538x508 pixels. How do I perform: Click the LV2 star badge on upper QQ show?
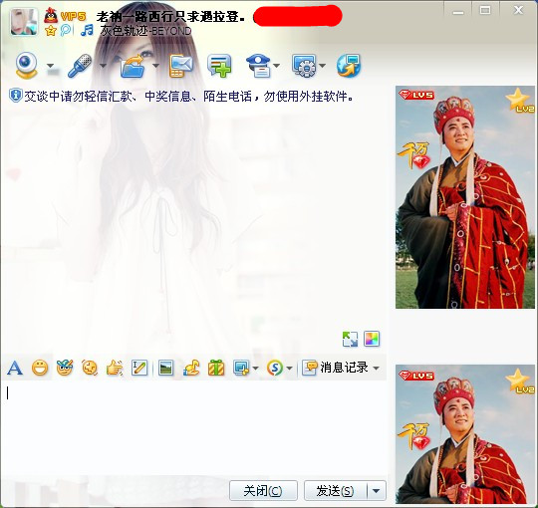(520, 101)
